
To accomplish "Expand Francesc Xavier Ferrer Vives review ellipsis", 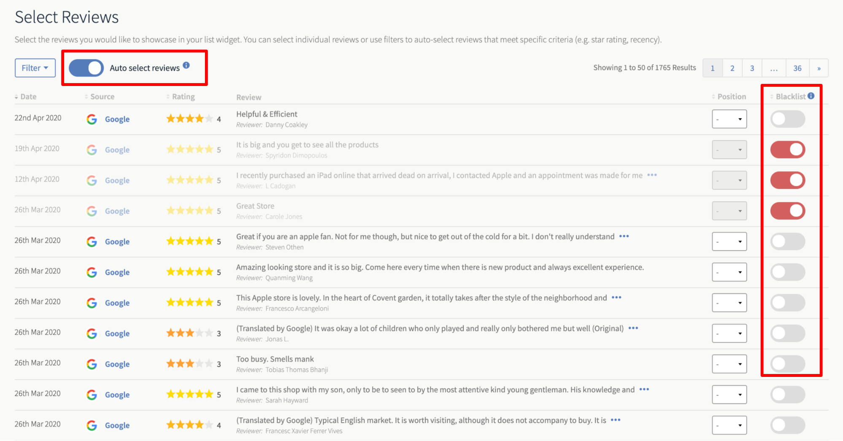I will 616,420.
